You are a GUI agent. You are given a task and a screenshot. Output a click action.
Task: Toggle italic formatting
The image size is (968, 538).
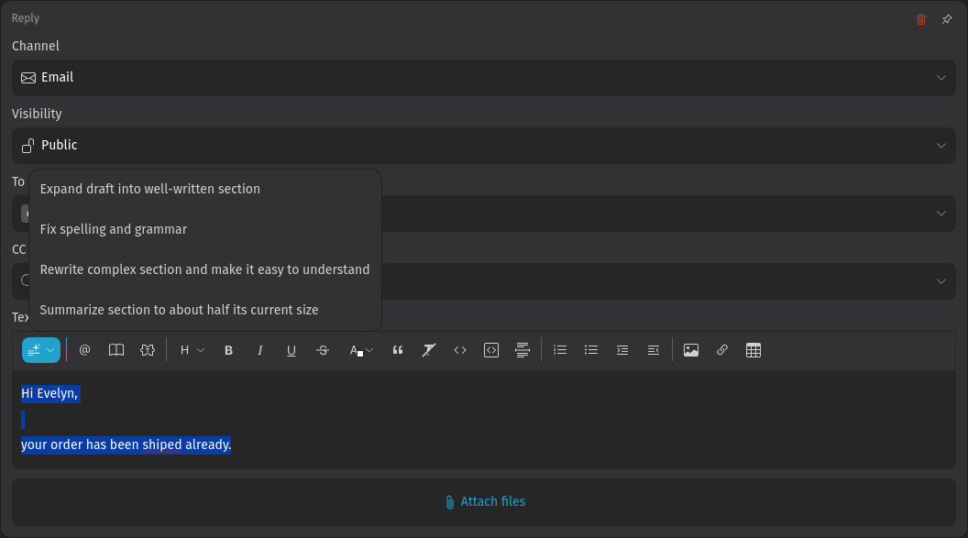coord(260,350)
